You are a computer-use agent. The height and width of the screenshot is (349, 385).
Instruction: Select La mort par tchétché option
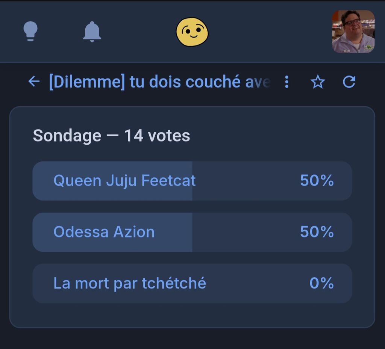point(192,284)
